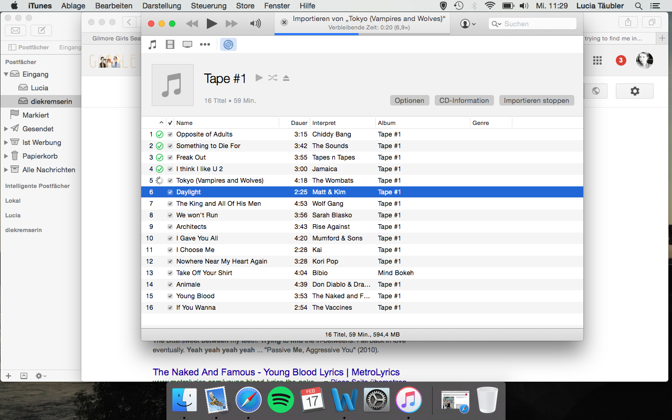Click the Previous track rewind button

pyautogui.click(x=192, y=24)
